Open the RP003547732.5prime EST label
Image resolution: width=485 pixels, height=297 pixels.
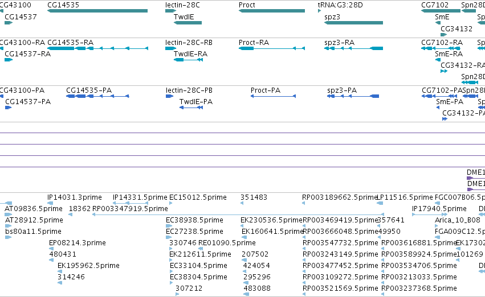pyautogui.click(x=340, y=242)
